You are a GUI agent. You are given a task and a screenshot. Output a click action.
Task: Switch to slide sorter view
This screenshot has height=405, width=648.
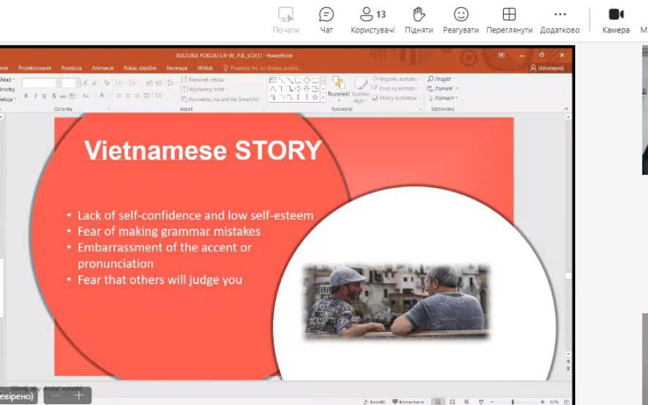pyautogui.click(x=453, y=402)
